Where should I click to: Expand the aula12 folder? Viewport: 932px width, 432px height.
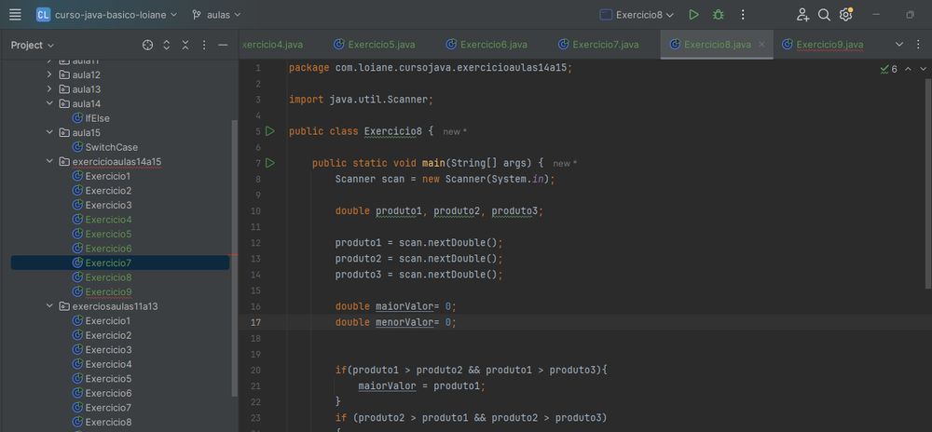(x=50, y=74)
